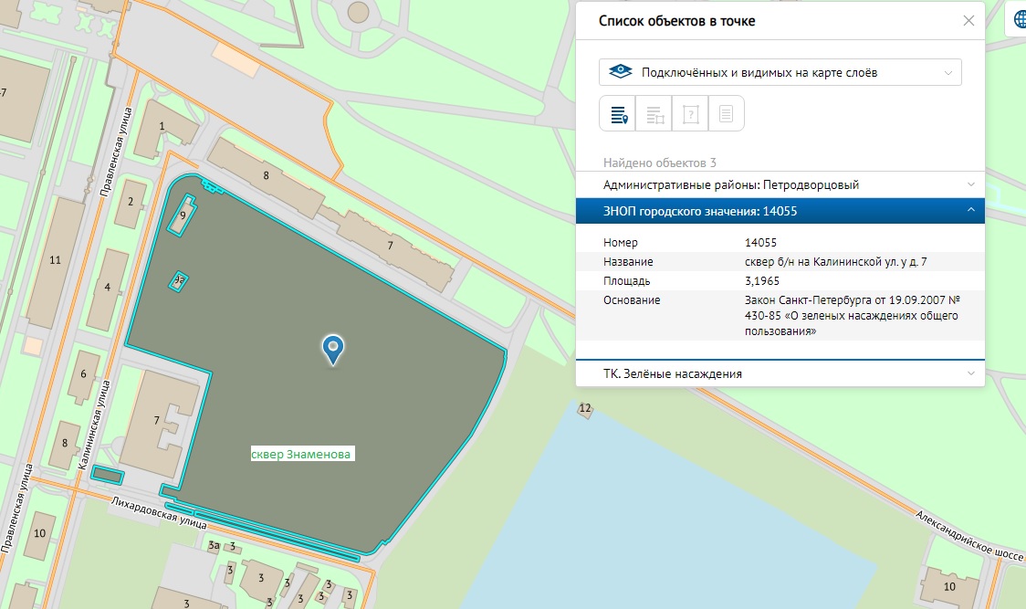
Task: Expand the Административные районы section
Action: point(780,184)
